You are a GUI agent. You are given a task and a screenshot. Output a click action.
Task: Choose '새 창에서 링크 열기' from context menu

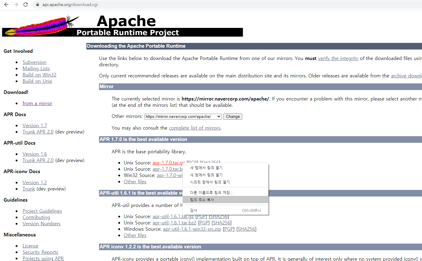pos(225,175)
